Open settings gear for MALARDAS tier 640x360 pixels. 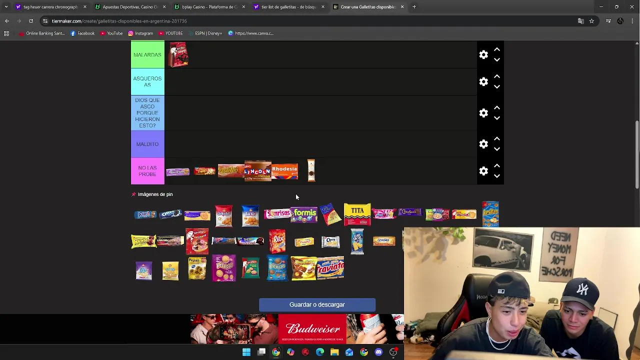483,54
